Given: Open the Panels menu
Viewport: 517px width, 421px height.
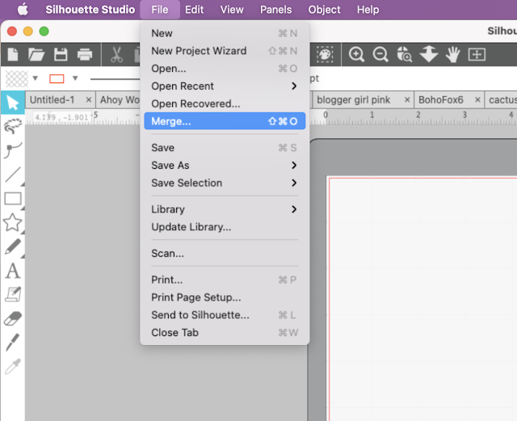Looking at the screenshot, I should (x=275, y=10).
